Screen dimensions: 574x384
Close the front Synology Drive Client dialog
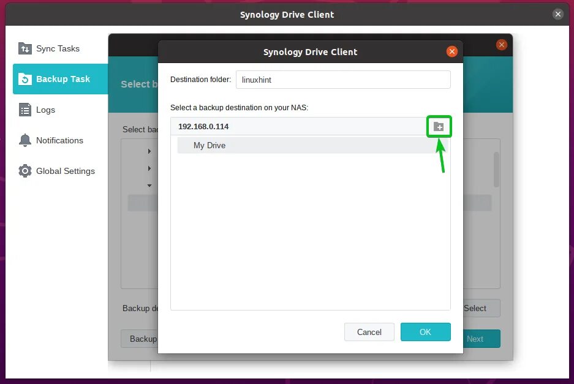[x=451, y=51]
